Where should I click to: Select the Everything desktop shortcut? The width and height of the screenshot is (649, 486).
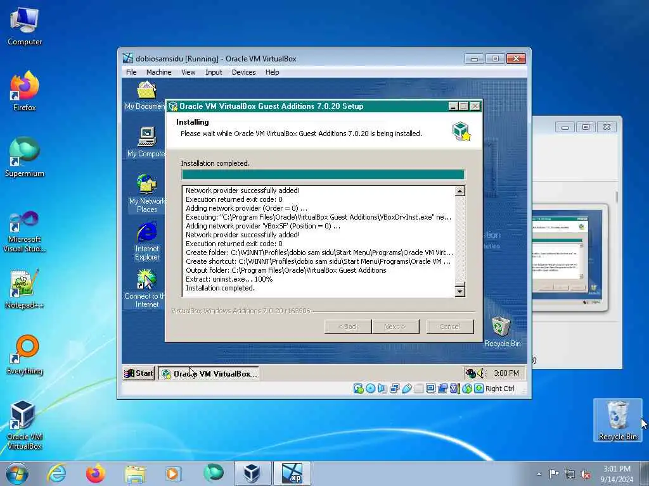pyautogui.click(x=25, y=354)
